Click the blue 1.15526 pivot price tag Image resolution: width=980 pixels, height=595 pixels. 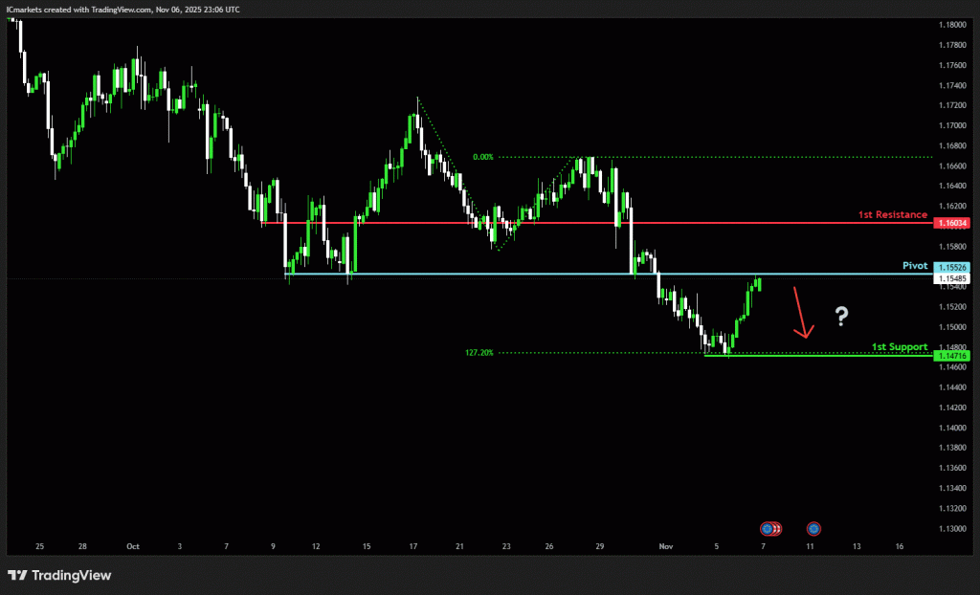coord(953,267)
